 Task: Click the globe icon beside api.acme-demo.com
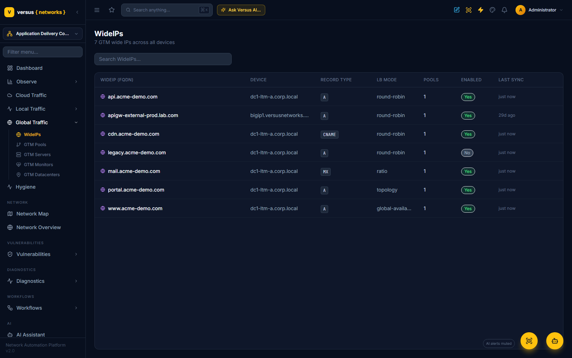point(103,97)
